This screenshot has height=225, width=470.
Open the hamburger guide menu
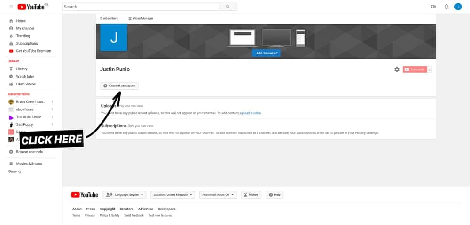point(11,7)
